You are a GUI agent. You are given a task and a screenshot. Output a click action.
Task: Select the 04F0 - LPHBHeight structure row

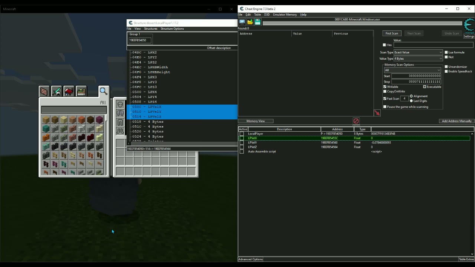[151, 72]
